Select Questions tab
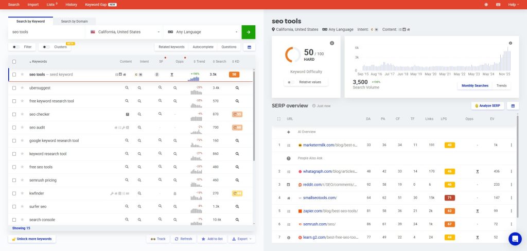This screenshot has height=251, width=527. tap(229, 47)
